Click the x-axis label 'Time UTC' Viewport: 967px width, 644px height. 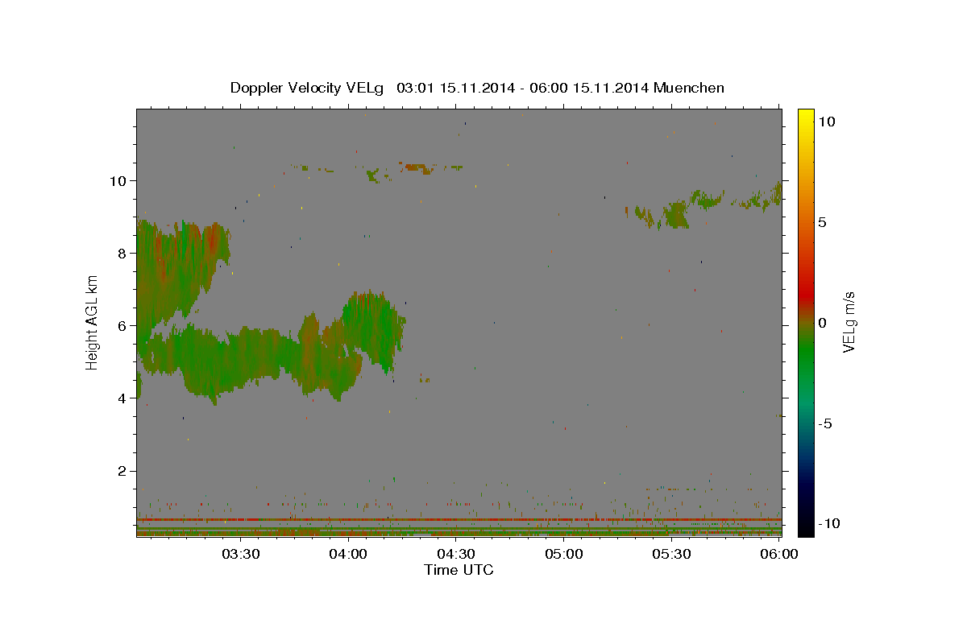click(459, 570)
